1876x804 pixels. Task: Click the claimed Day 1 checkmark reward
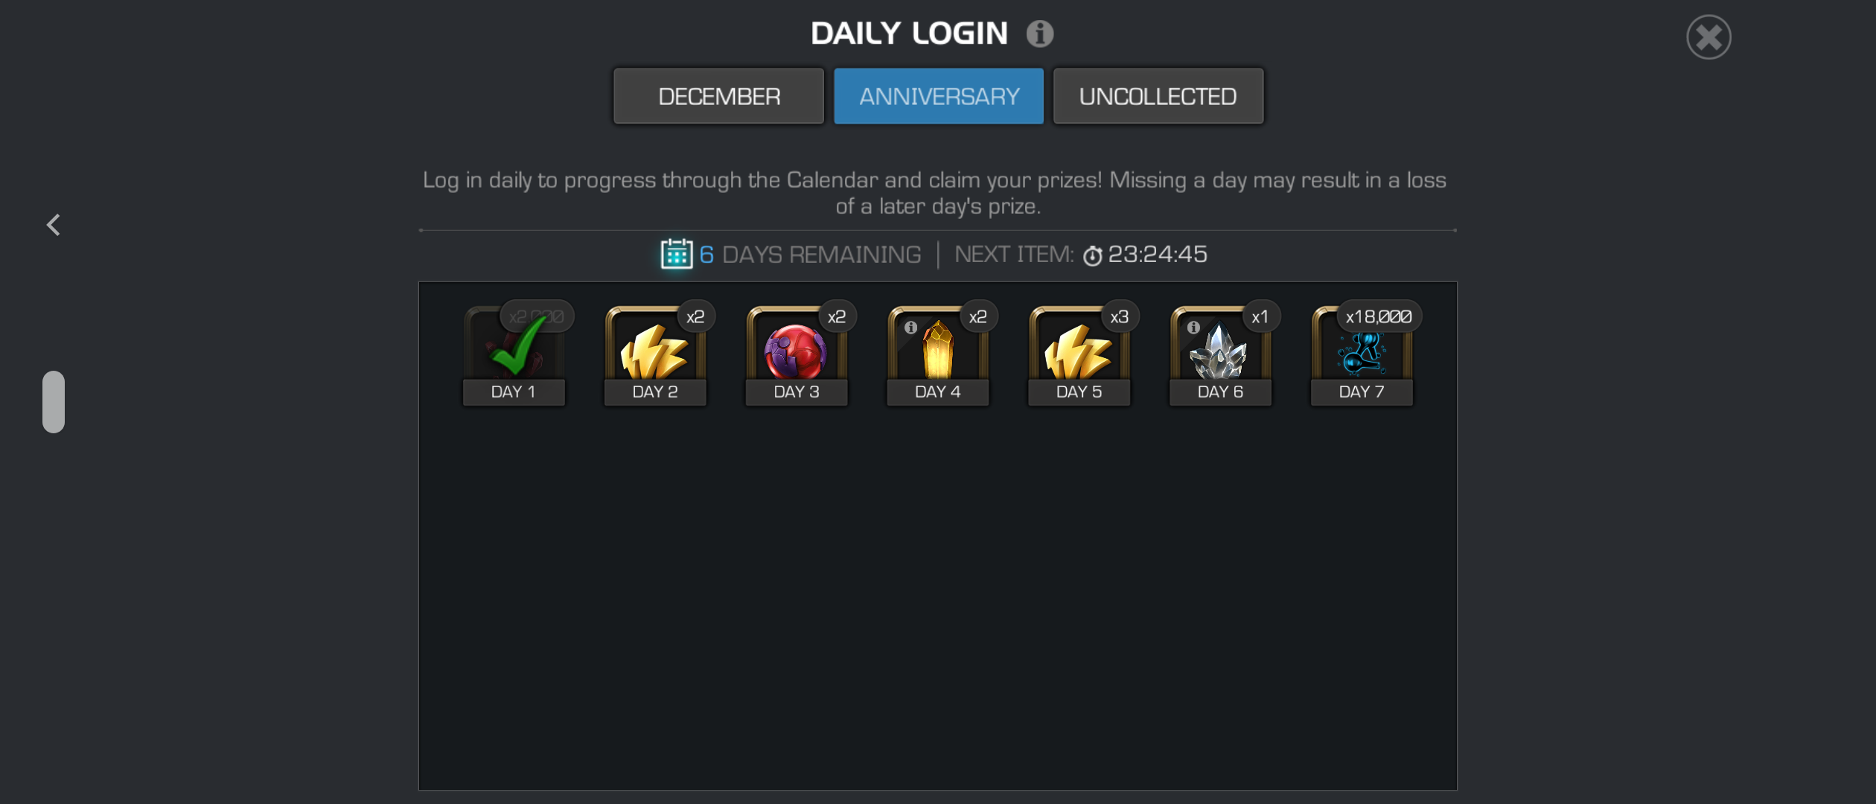click(x=514, y=355)
